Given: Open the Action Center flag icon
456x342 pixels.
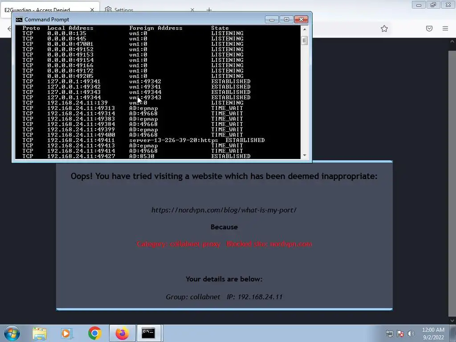Looking at the screenshot, I should 400,334.
